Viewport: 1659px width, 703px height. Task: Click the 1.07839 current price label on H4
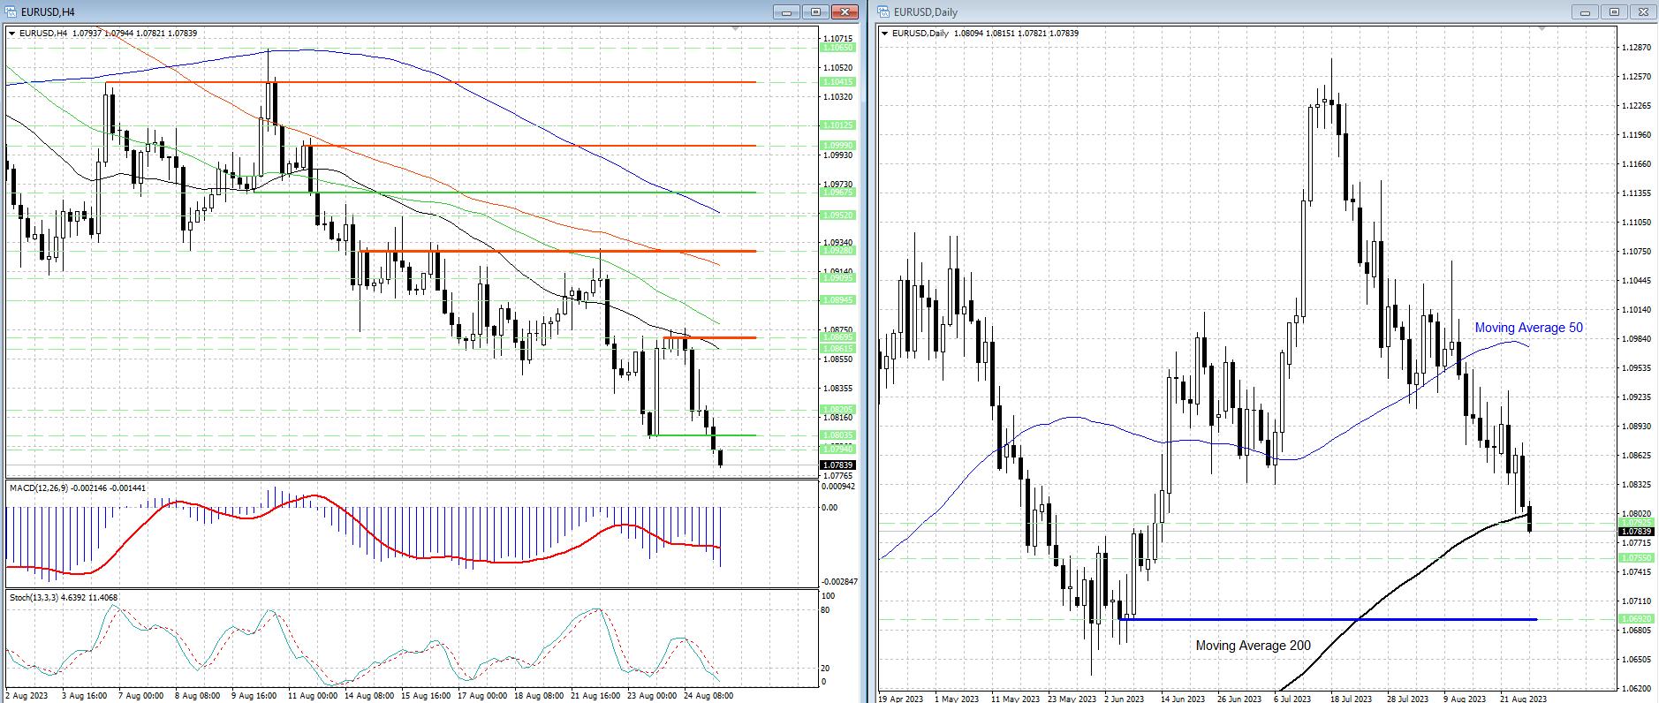[837, 465]
